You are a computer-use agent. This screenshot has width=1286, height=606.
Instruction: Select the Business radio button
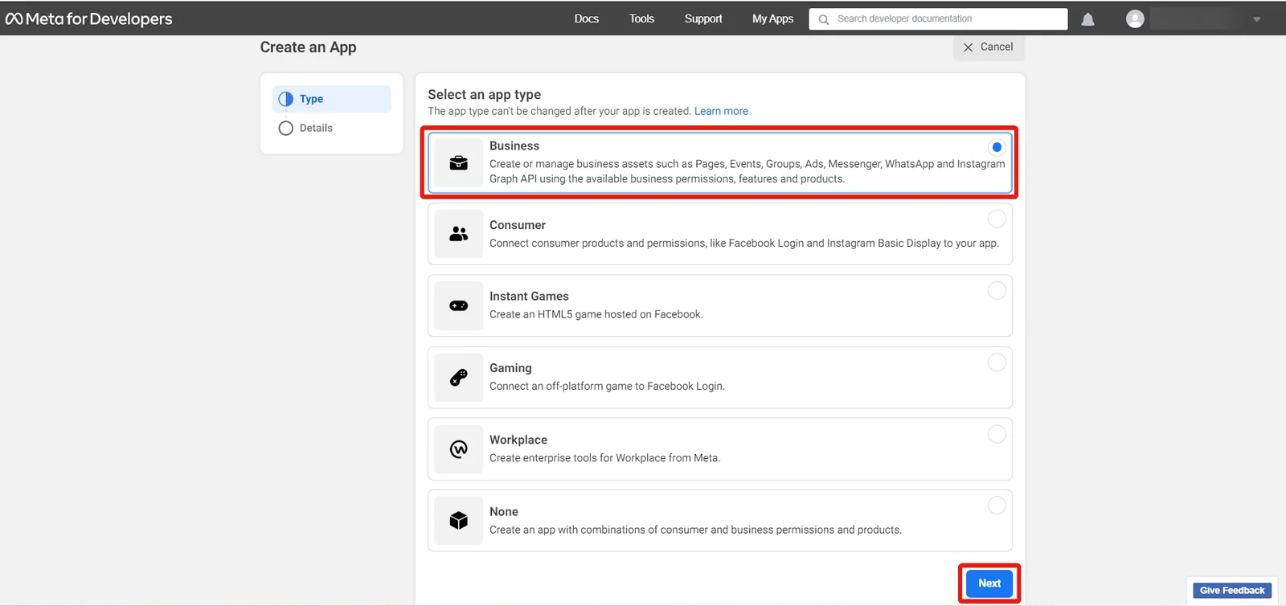coord(997,147)
